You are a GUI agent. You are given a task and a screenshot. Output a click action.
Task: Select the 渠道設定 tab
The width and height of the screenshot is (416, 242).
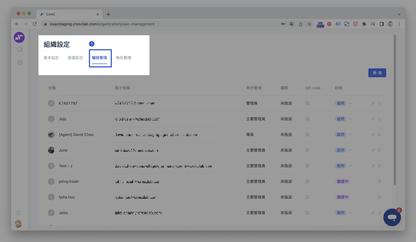tap(75, 58)
